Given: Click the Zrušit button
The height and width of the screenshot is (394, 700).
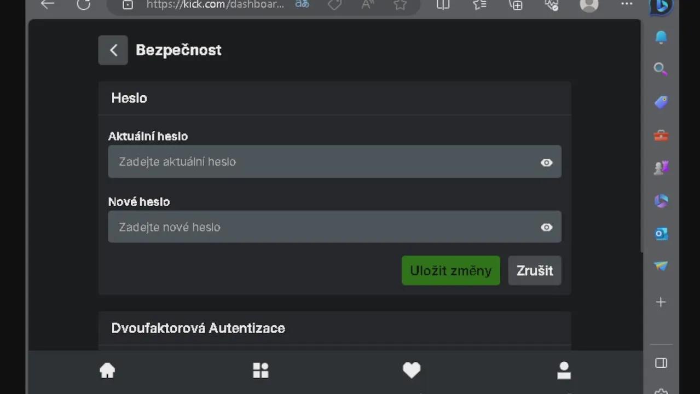Looking at the screenshot, I should pos(534,271).
